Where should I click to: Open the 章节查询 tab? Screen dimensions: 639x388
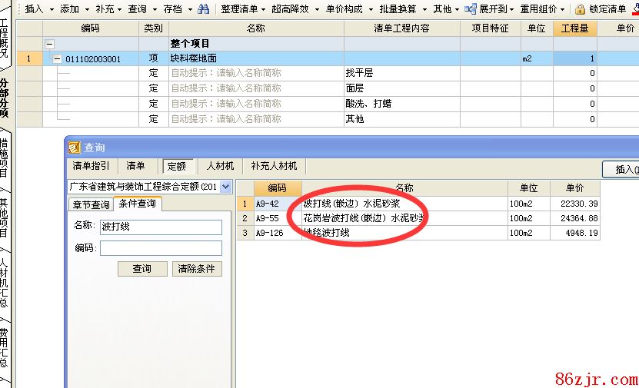(x=91, y=204)
